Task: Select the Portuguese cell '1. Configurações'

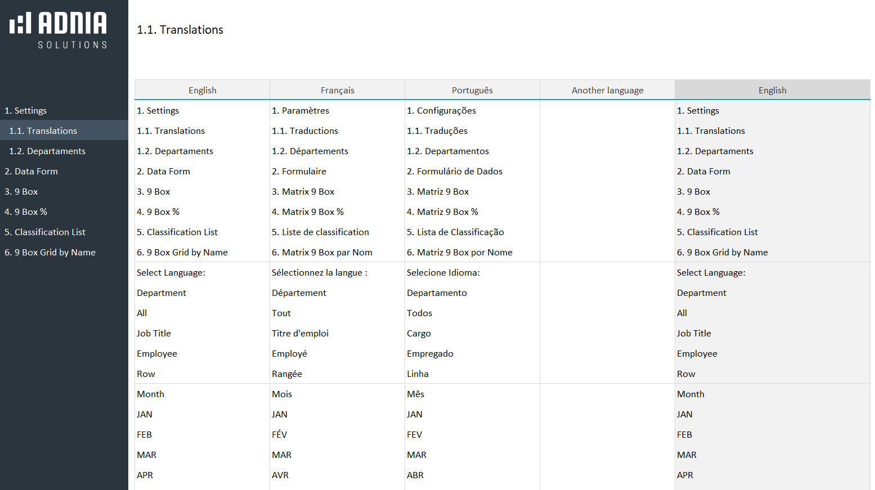Action: 441,111
